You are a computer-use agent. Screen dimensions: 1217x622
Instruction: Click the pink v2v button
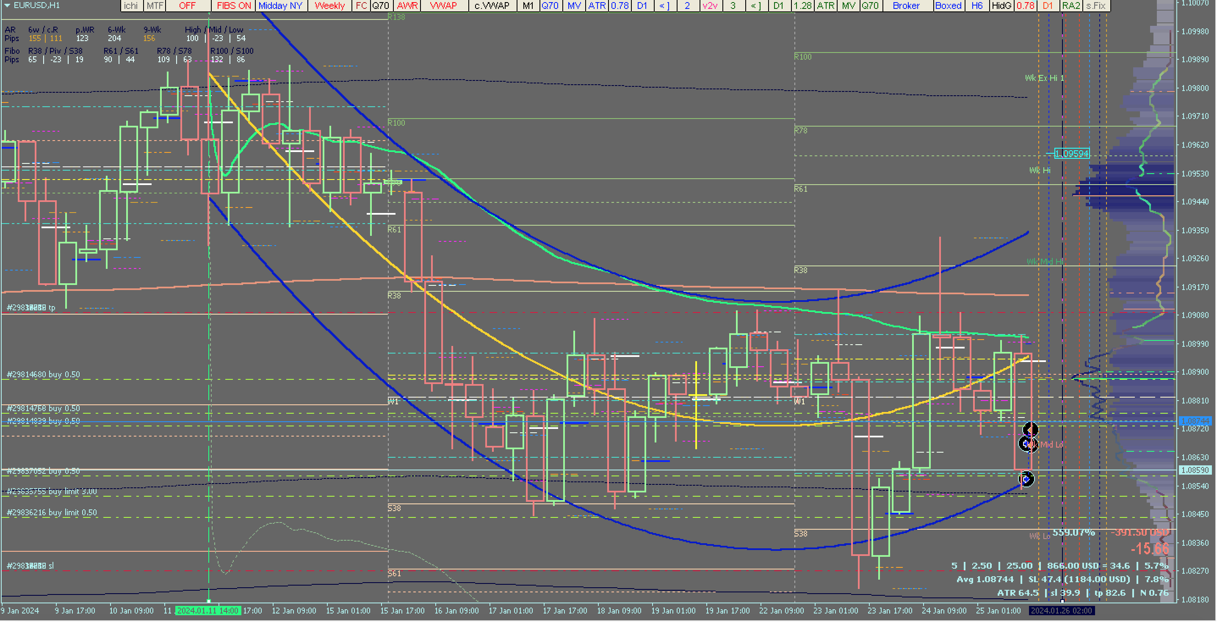(x=710, y=6)
